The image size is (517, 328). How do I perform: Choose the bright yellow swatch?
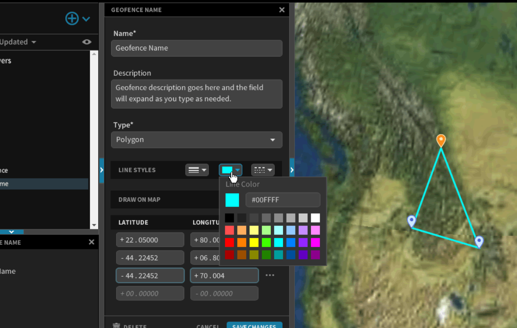coord(254,243)
